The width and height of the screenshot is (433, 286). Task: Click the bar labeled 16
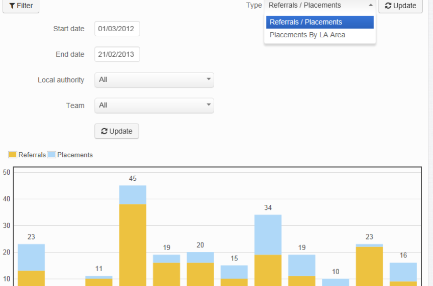coord(403,274)
